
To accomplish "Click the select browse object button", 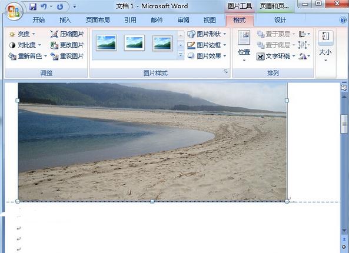I will pyautogui.click(x=344, y=247).
